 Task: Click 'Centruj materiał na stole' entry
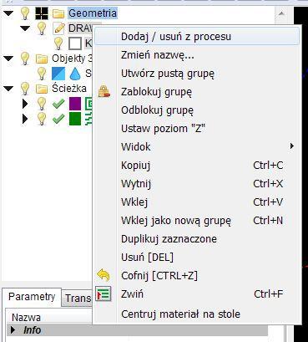point(196,314)
